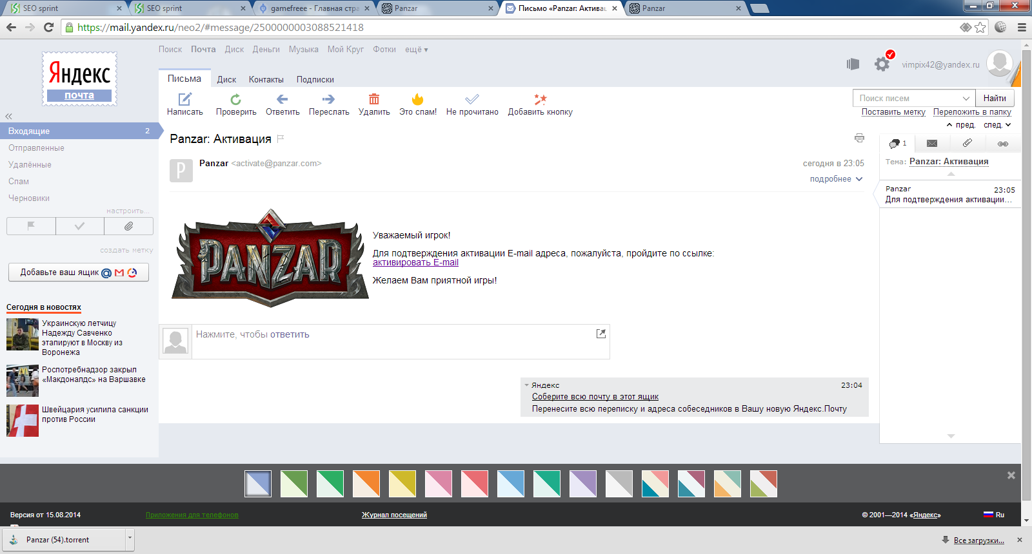Switch to Диск tab
This screenshot has width=1032, height=554.
[x=226, y=80]
